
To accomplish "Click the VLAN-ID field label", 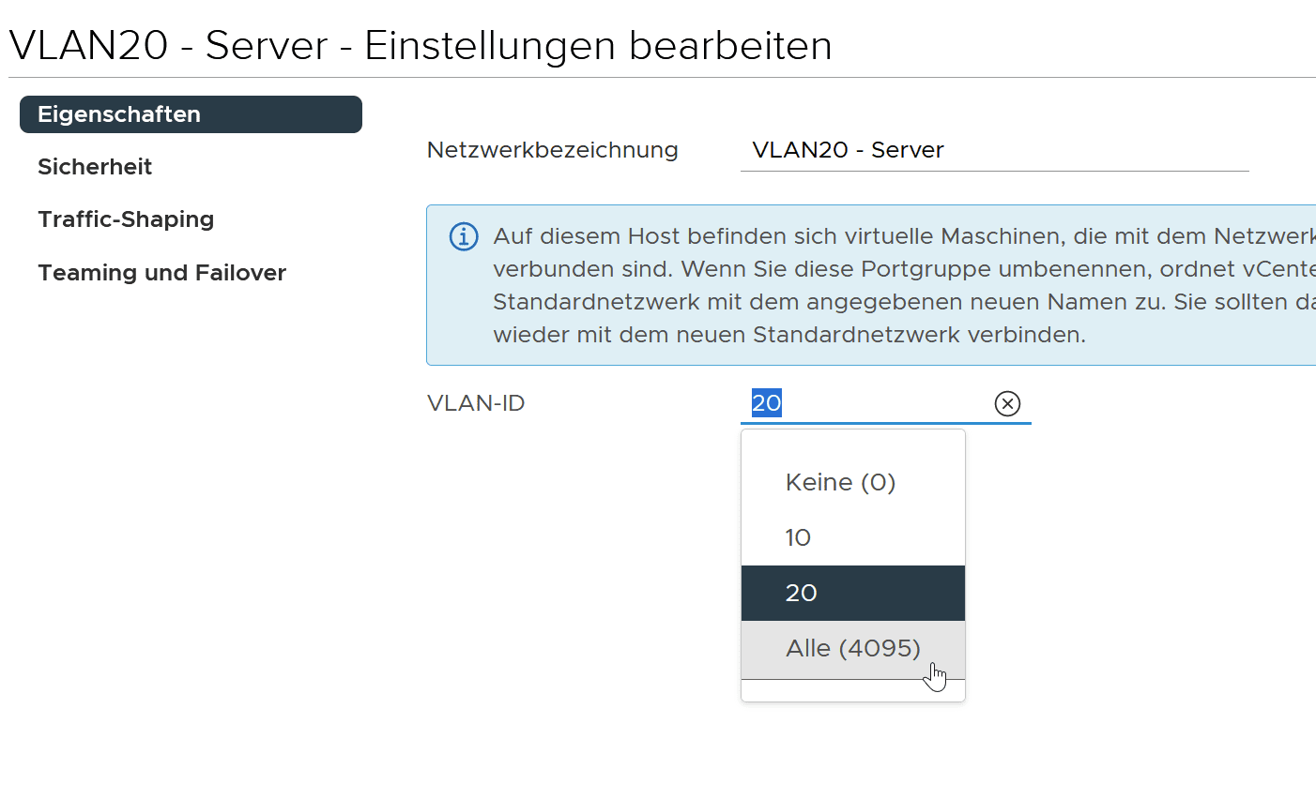I will [476, 403].
